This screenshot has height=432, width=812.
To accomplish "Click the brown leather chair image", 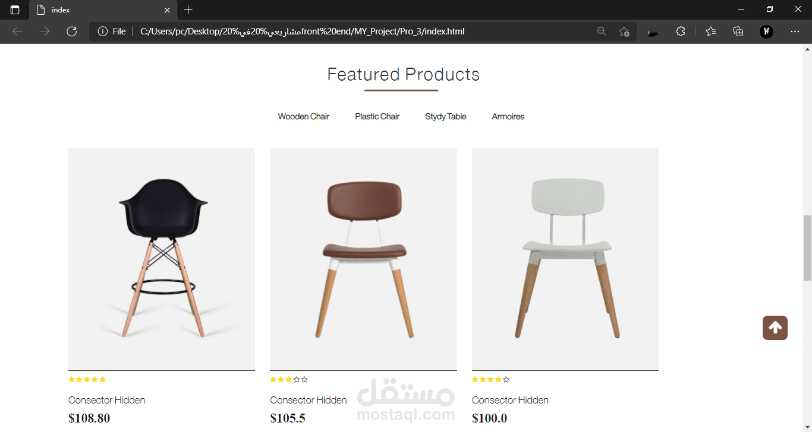I will pos(363,259).
